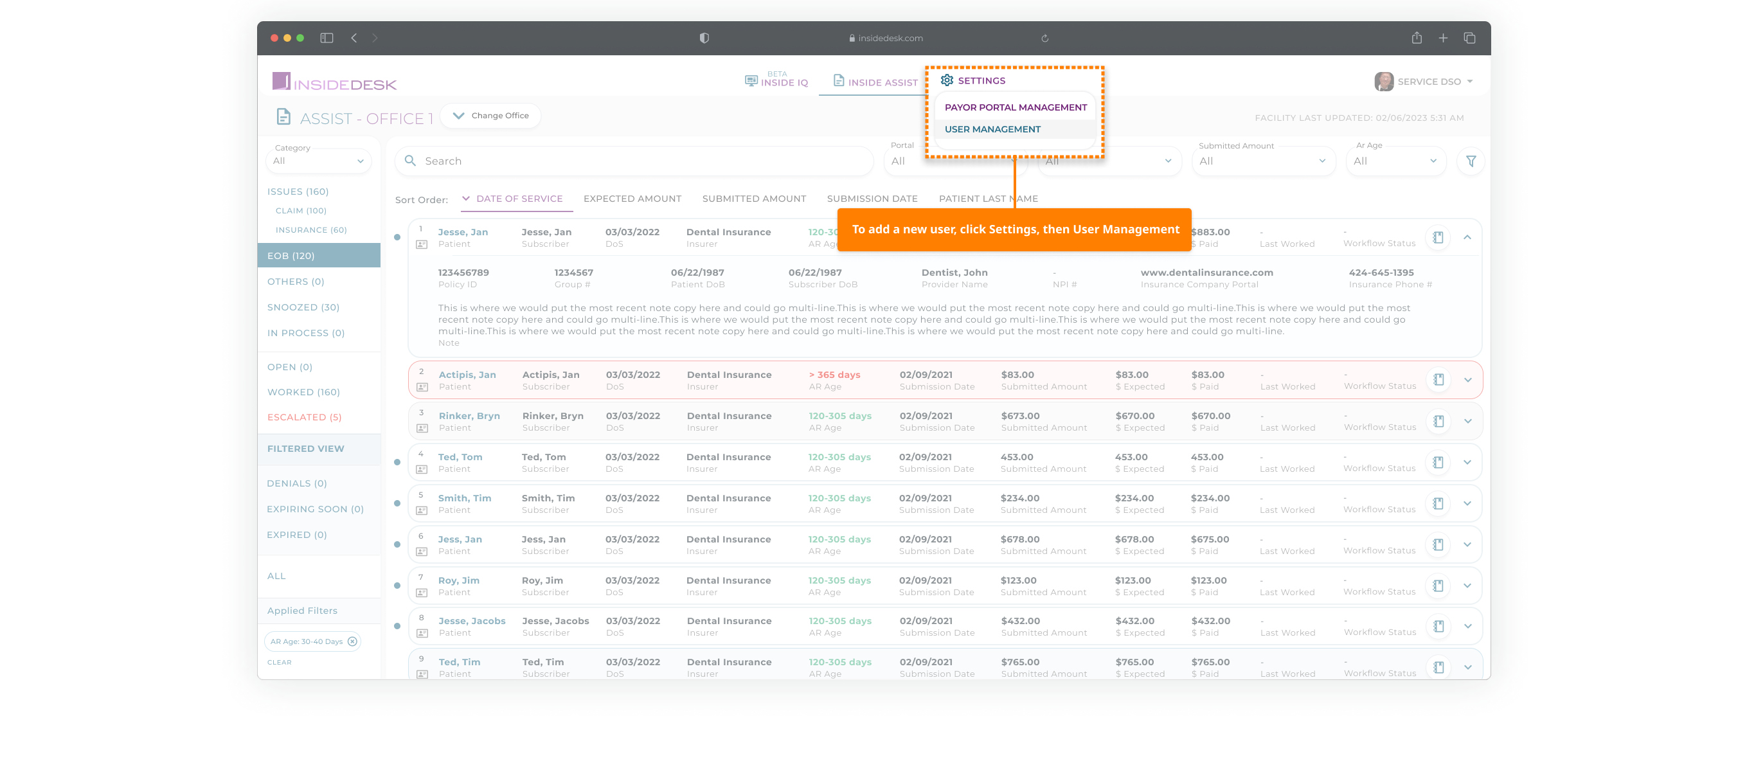Screen dimensions: 1747x770
Task: Open notes icon for Actipis, Jan row
Action: point(1438,380)
